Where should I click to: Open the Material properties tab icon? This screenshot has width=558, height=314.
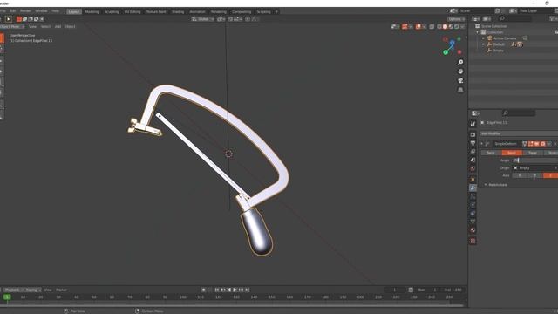coord(473,230)
